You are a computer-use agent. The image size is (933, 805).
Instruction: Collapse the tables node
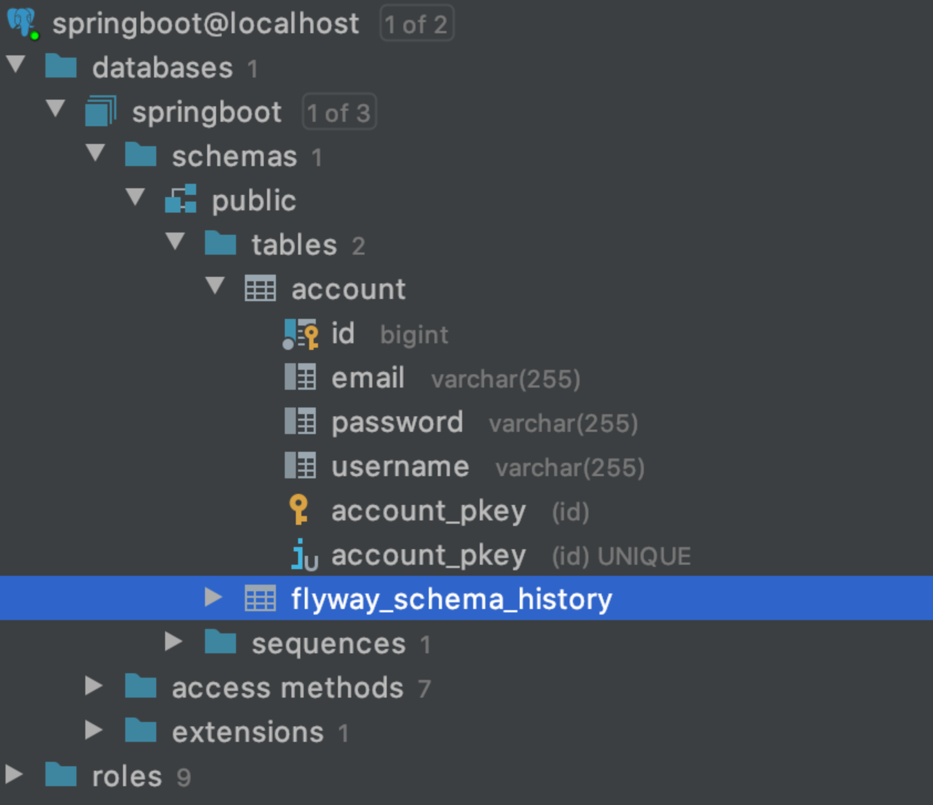pos(176,241)
